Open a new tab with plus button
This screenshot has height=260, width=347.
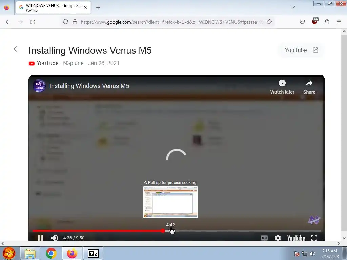[x=98, y=7]
